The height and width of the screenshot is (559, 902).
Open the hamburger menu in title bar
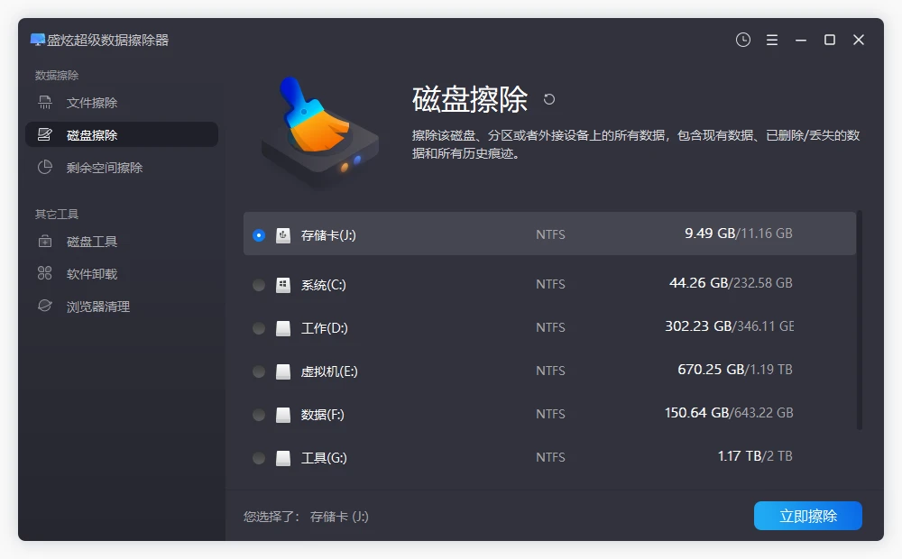click(x=772, y=40)
